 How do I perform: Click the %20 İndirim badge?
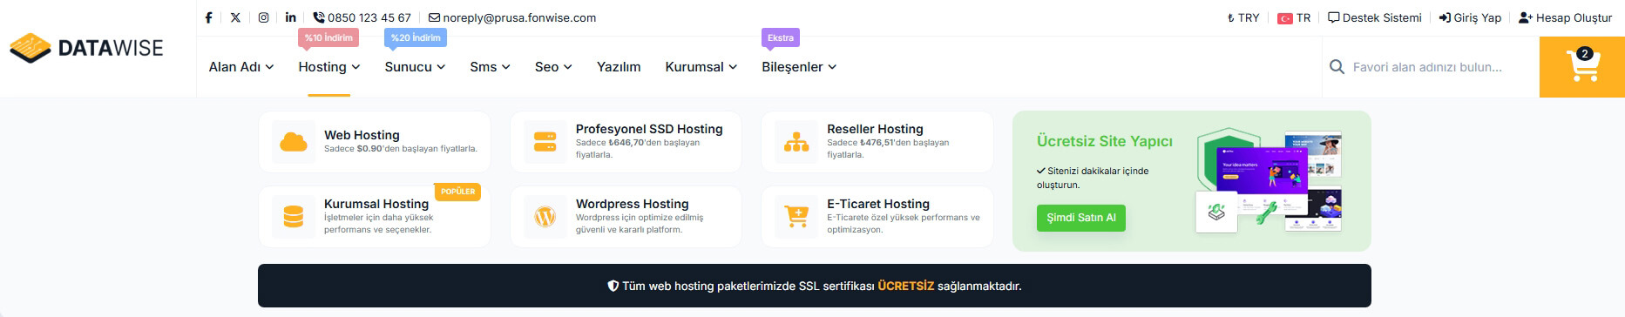point(416,37)
